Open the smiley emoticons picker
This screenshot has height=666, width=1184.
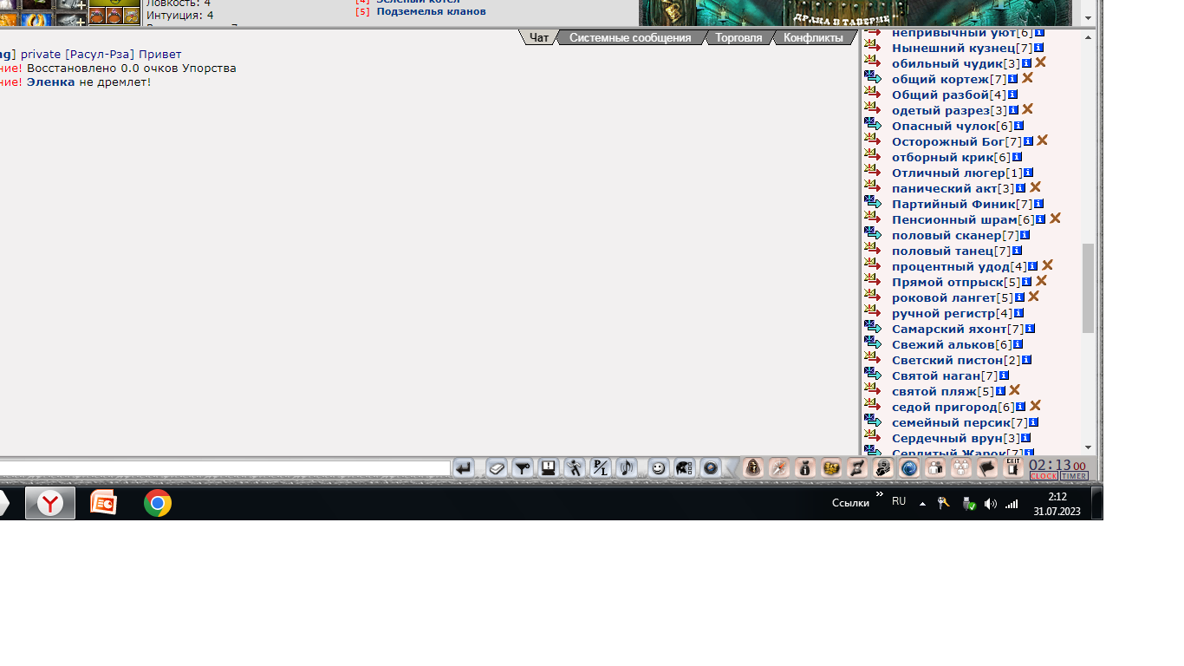click(659, 468)
